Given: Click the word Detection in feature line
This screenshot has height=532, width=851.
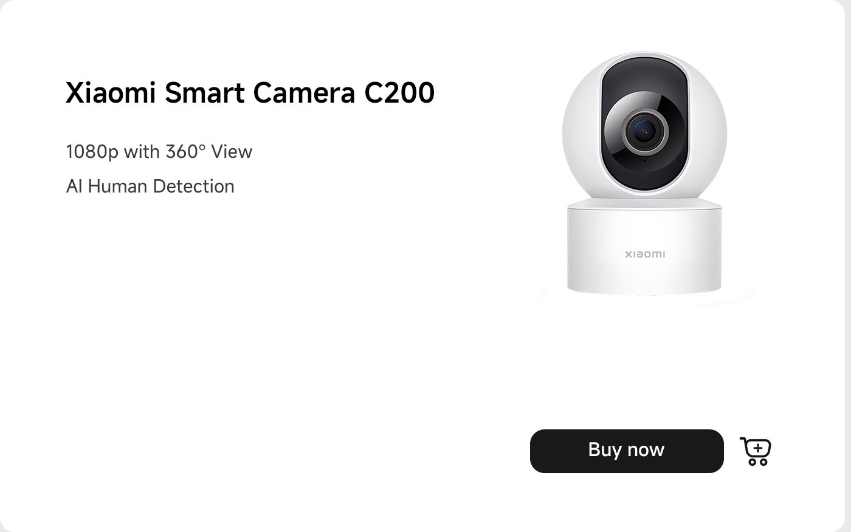Looking at the screenshot, I should coord(193,186).
